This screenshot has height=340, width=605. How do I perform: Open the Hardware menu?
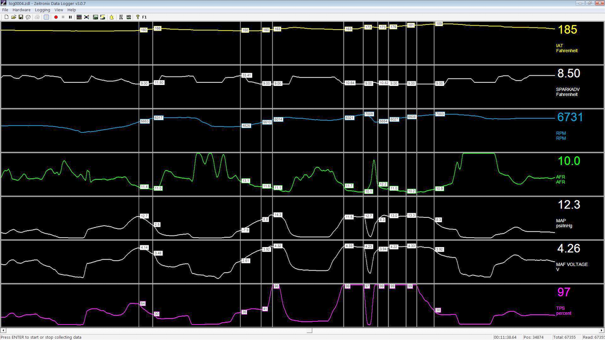[21, 10]
